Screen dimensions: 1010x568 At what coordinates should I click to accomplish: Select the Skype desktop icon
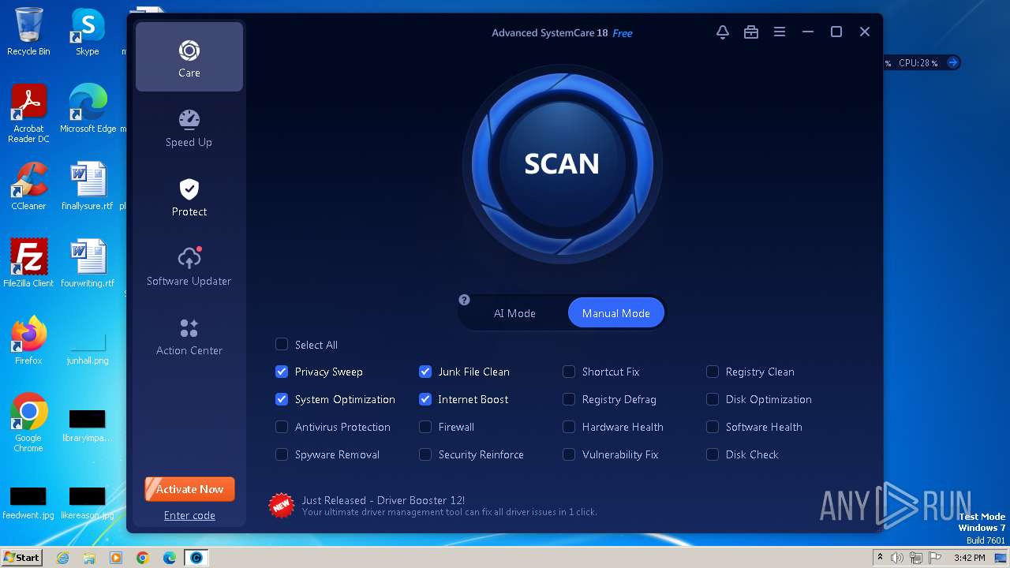88,32
